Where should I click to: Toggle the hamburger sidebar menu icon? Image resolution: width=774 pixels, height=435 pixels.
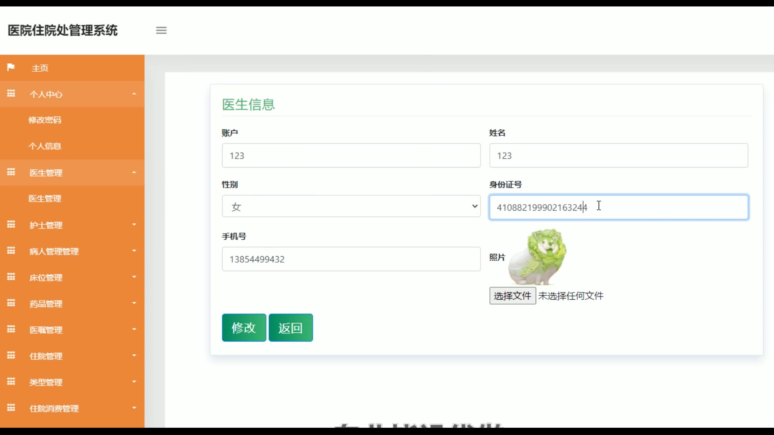[161, 30]
